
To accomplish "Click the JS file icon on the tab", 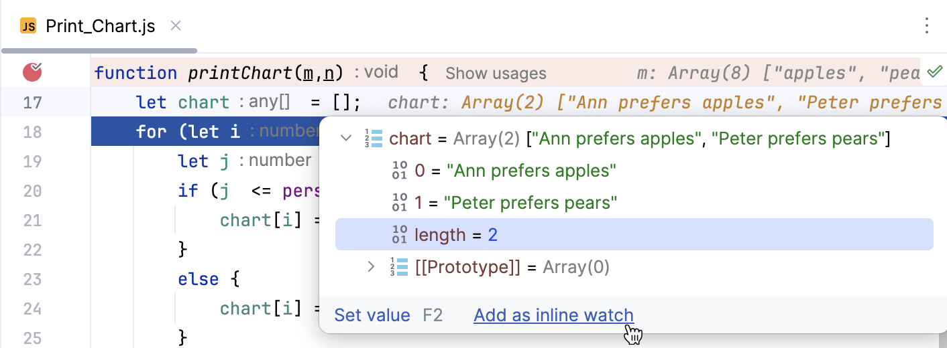I will (x=28, y=27).
